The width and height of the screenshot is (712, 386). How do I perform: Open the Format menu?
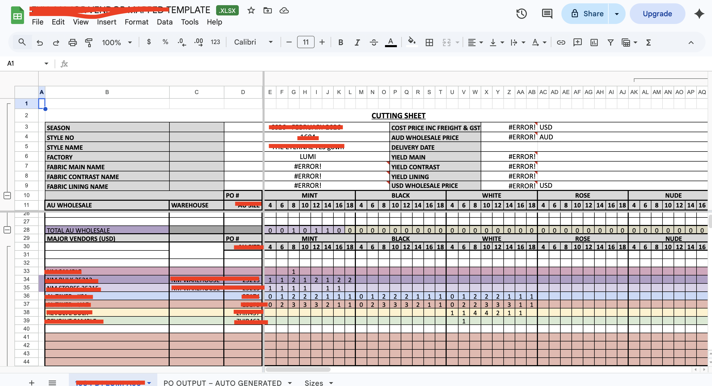tap(136, 22)
